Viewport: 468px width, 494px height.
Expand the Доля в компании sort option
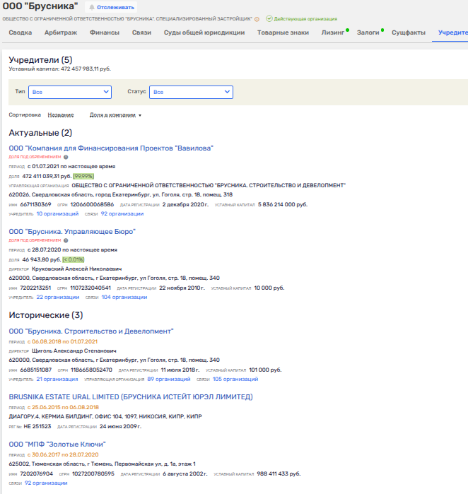(x=115, y=114)
